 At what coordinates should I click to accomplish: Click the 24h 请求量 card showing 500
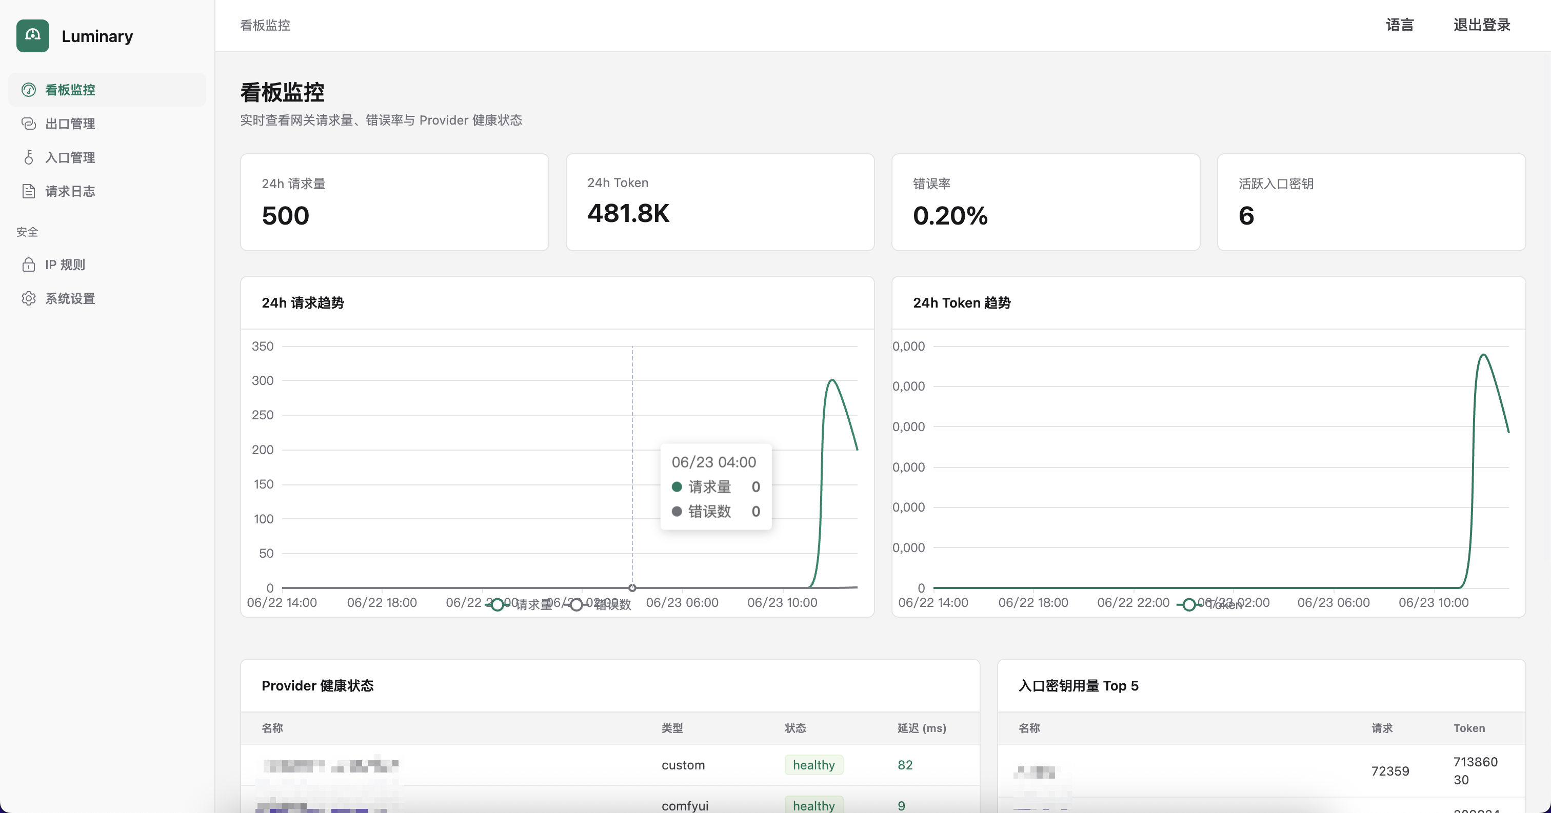pos(394,202)
